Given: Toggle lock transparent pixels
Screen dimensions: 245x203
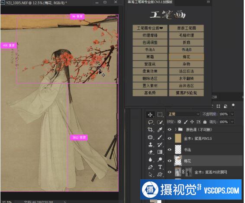Looking at the screenshot, I should (x=179, y=122).
